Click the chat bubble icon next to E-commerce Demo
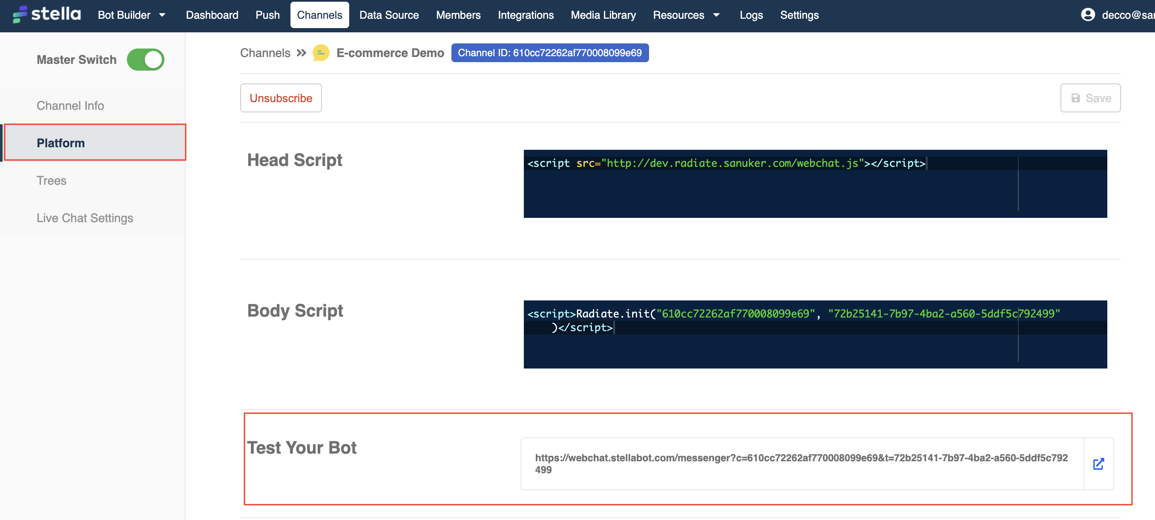The width and height of the screenshot is (1155, 520). point(321,53)
